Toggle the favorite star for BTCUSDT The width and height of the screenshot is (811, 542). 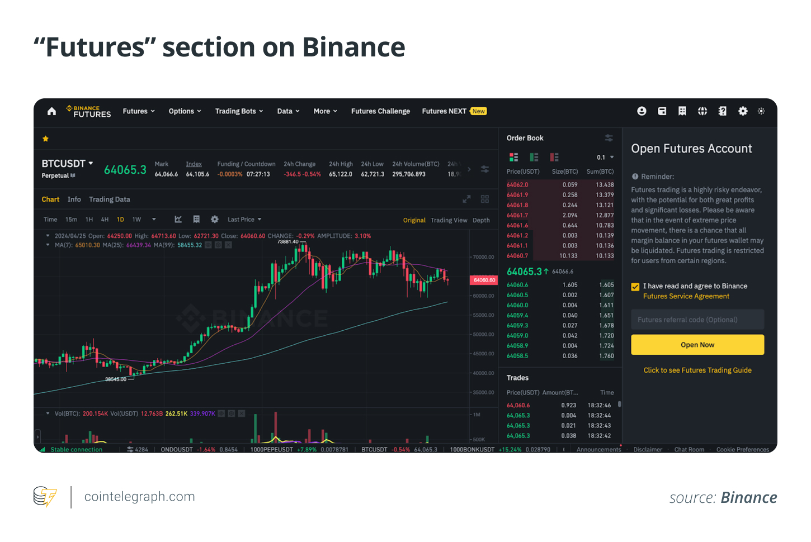[45, 139]
